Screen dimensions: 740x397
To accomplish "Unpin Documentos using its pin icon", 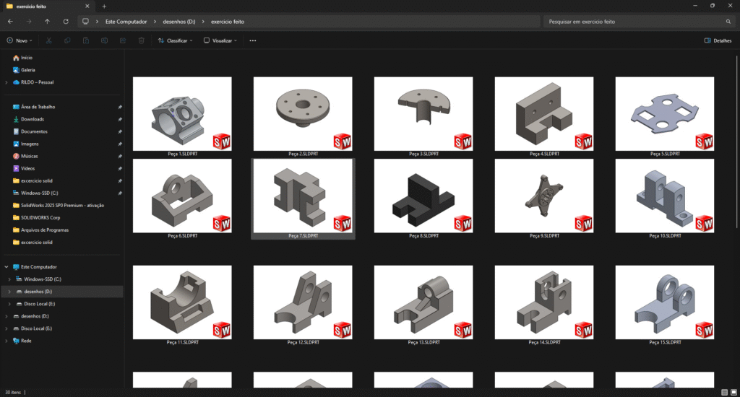I will tap(119, 131).
